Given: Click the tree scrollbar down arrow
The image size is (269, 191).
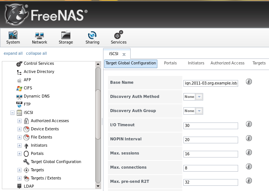Looking at the screenshot, I should click(x=98, y=186).
